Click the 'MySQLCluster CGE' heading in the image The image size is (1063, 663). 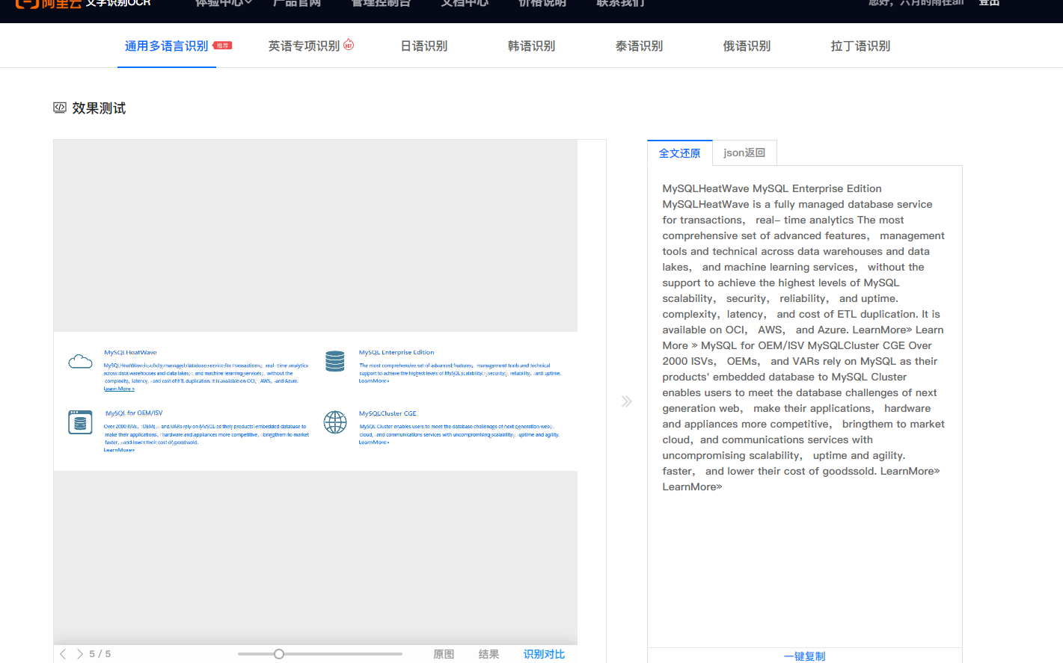click(x=387, y=413)
